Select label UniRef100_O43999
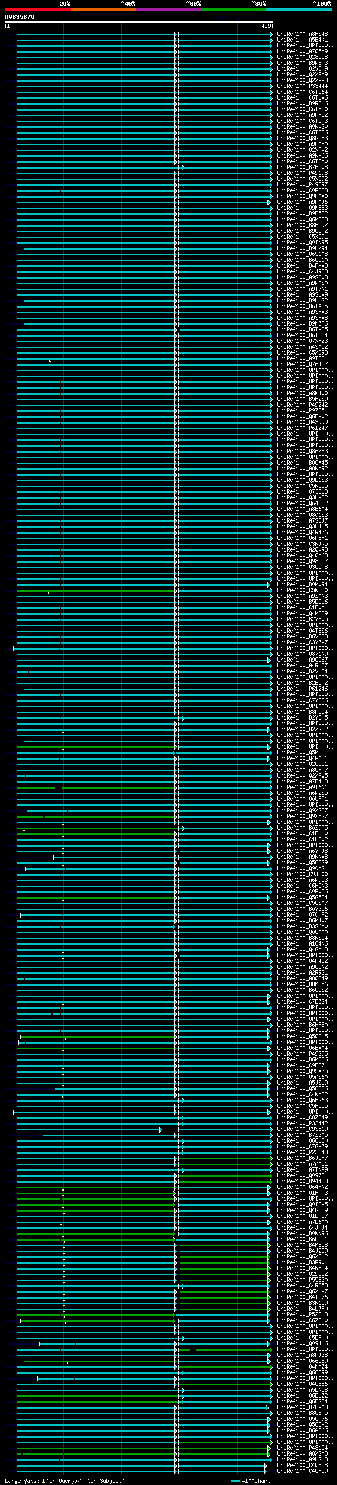 tap(302, 422)
